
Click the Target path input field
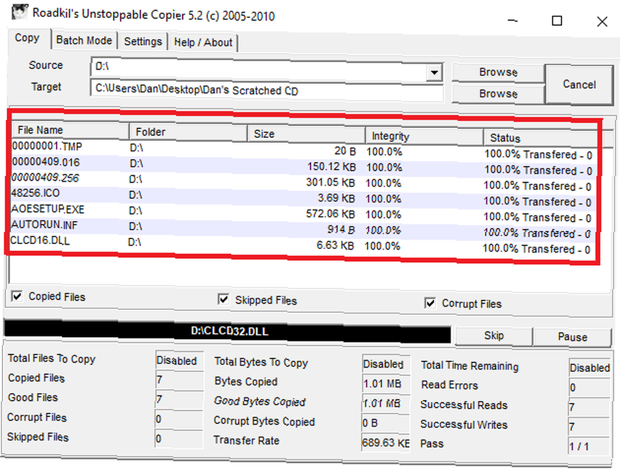(x=266, y=90)
